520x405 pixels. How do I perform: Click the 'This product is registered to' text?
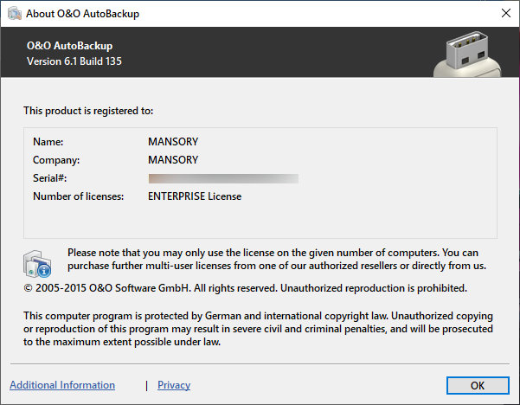click(88, 111)
